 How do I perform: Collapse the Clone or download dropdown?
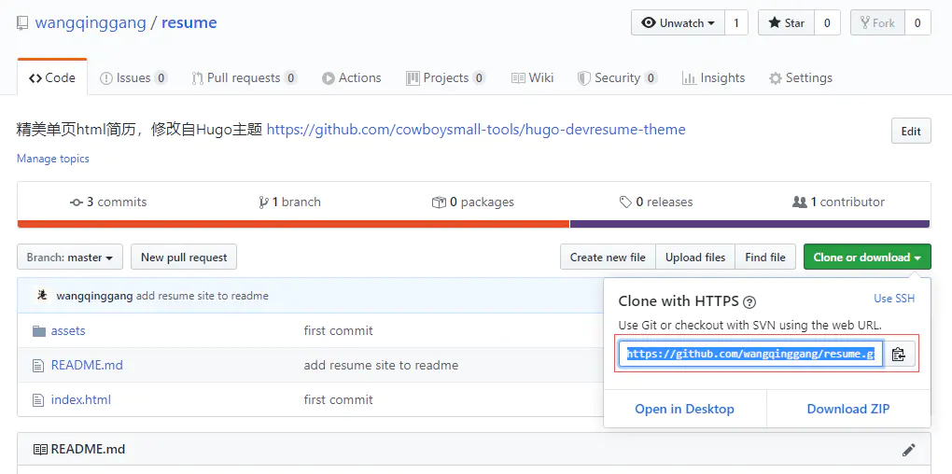coord(866,258)
